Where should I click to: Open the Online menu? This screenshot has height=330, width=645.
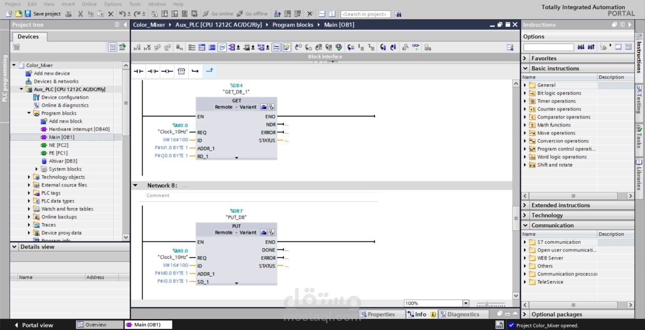(x=89, y=4)
